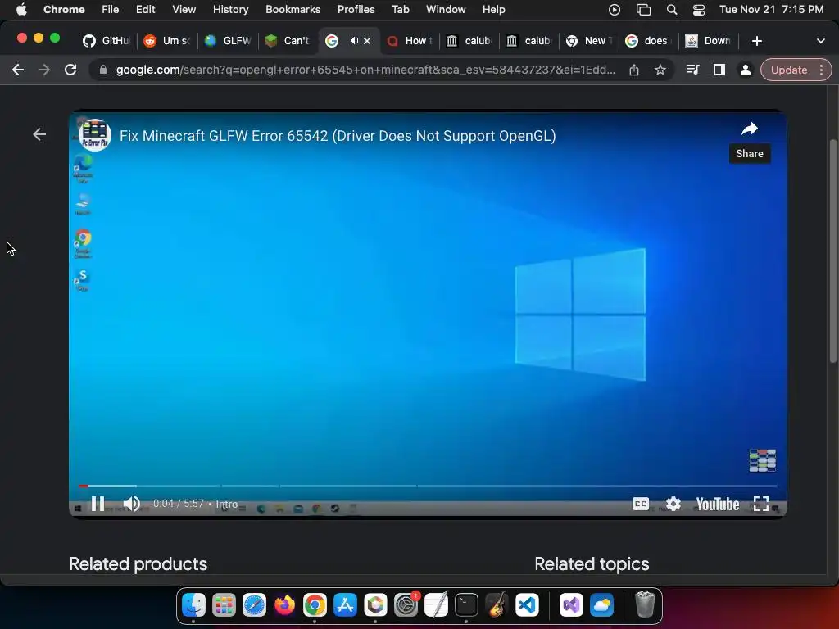Toggle Chrome side panel
Viewport: 839px width, 629px height.
(x=719, y=70)
